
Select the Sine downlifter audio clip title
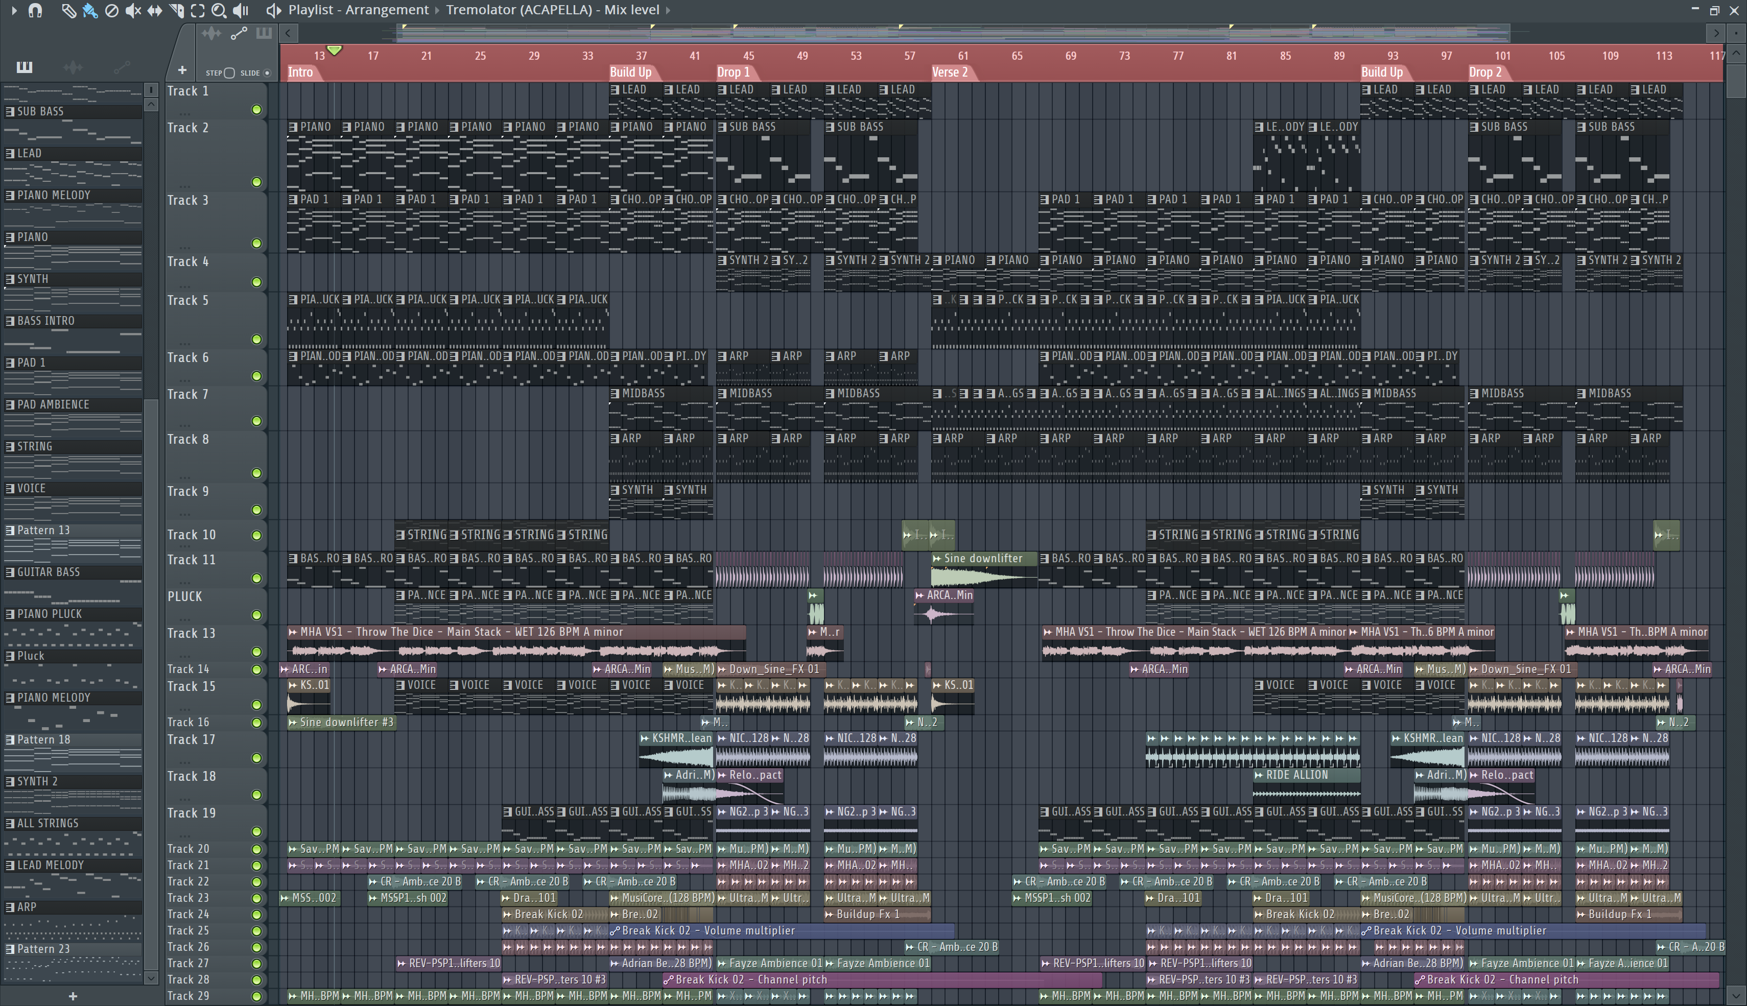pos(983,558)
